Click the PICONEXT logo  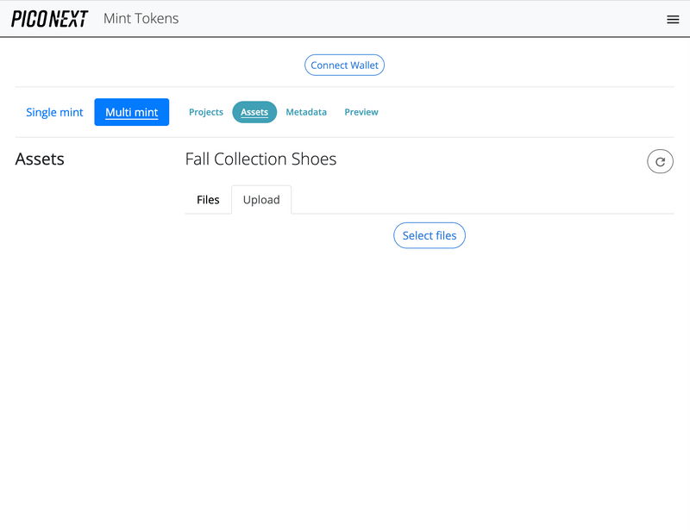pyautogui.click(x=50, y=19)
